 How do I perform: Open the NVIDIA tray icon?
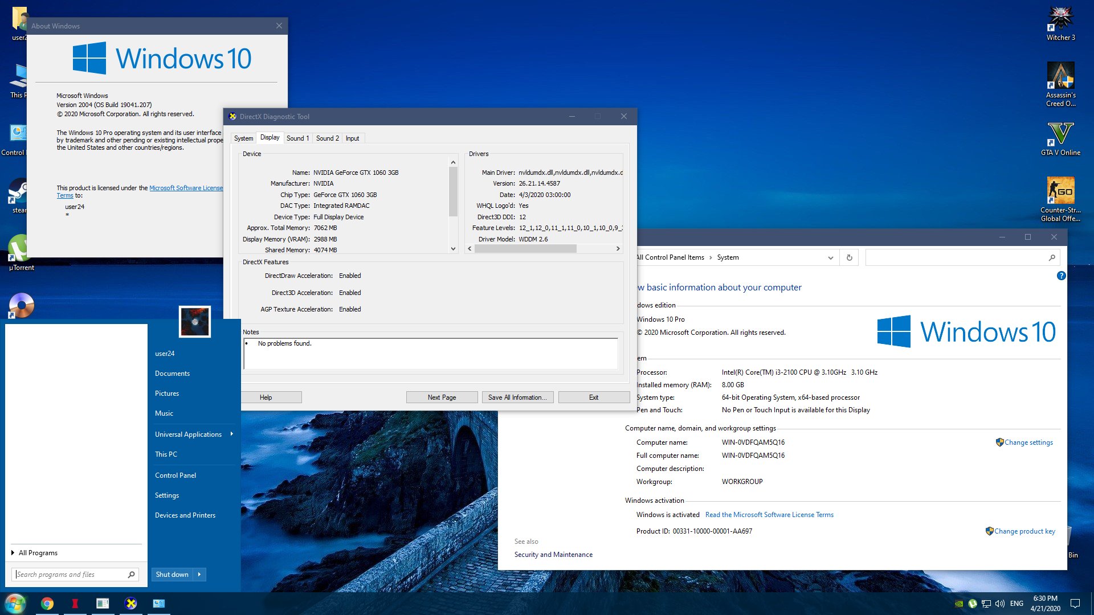959,604
